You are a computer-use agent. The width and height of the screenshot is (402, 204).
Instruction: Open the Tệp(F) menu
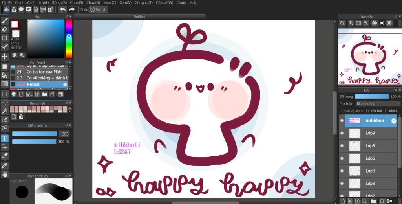click(7, 2)
